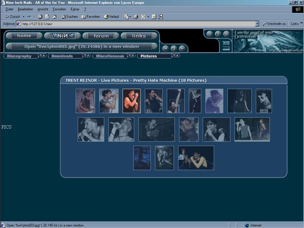Open the Miscellaneous tab

tap(110, 56)
